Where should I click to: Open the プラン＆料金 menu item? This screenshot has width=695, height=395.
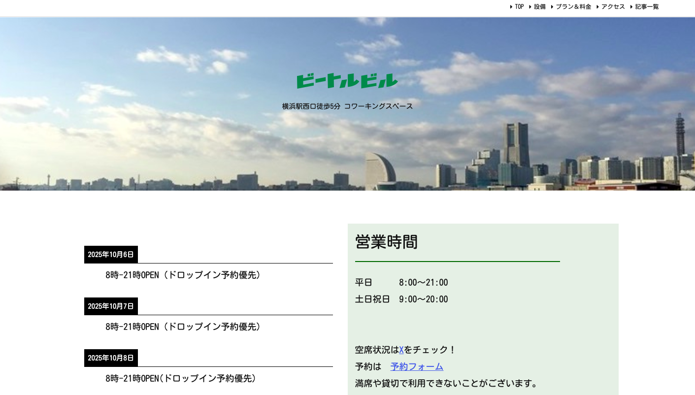(x=573, y=7)
